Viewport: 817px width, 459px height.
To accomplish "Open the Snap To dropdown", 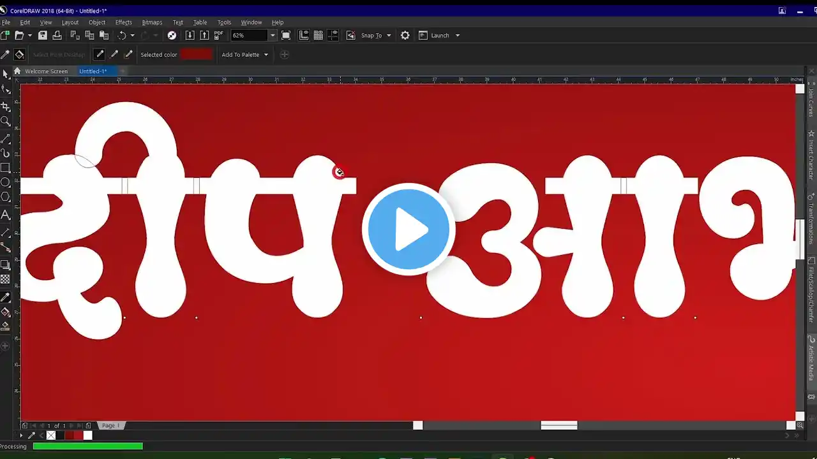I will tap(388, 35).
